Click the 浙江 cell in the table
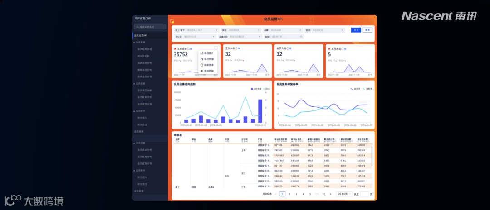The height and width of the screenshot is (210, 490). click(x=244, y=173)
